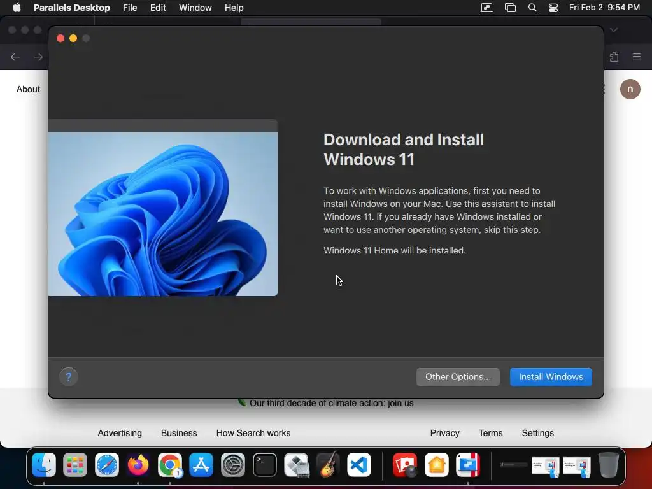Open the Settings footer link on Google
Screen dimensions: 652x489
tap(537, 433)
